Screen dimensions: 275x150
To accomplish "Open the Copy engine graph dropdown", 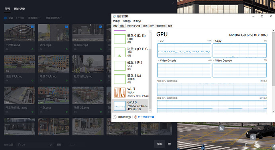I will [x=214, y=41].
